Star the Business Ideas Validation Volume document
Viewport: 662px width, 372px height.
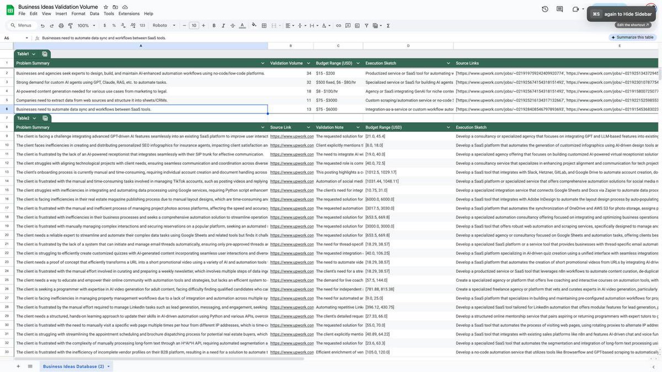point(106,7)
